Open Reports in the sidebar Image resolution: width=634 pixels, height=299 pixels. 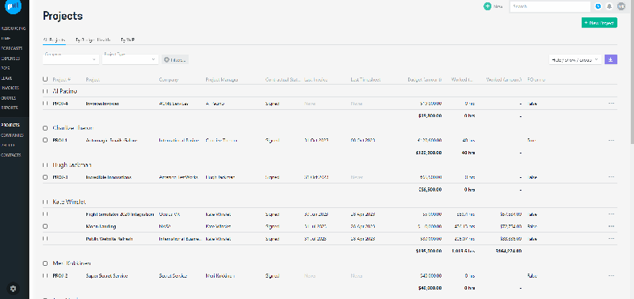pos(10,108)
